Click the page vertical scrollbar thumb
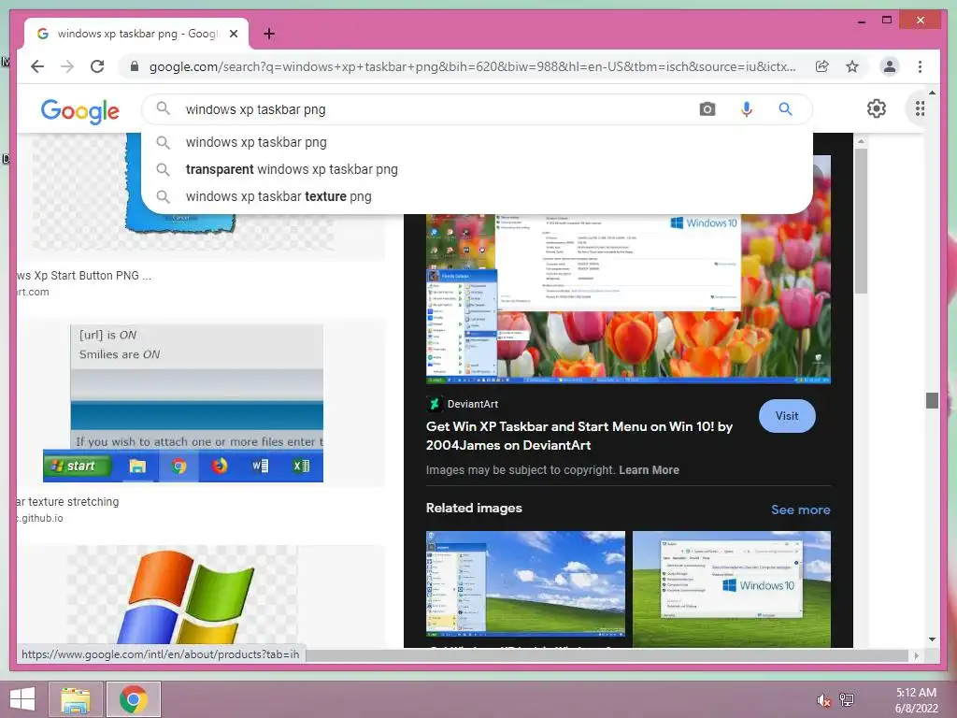Screen dimensions: 957x718 (x=932, y=400)
